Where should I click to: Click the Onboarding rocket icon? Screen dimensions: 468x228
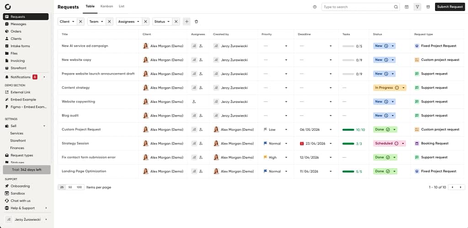(7, 186)
